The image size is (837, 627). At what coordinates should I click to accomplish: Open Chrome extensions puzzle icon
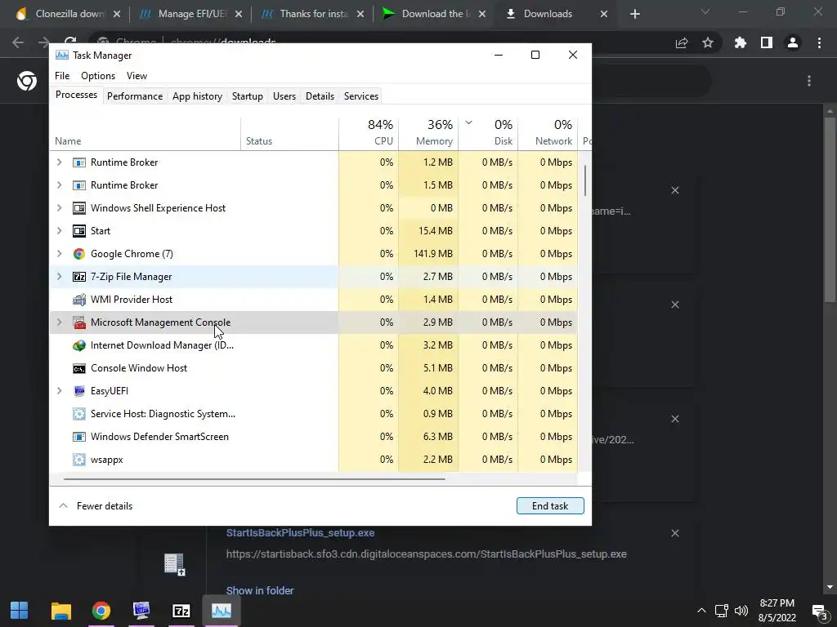click(741, 42)
